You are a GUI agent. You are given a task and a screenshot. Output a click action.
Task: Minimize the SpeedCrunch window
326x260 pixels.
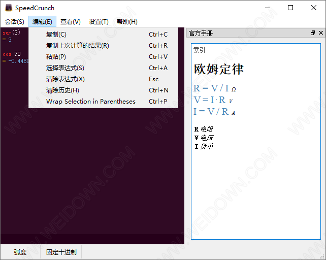coord(268,8)
